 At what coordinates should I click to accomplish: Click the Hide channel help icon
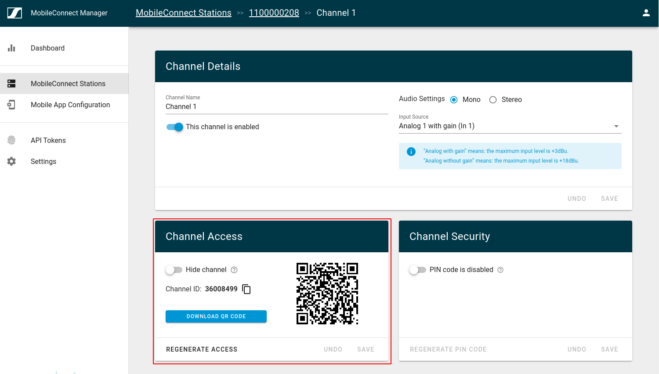(234, 270)
